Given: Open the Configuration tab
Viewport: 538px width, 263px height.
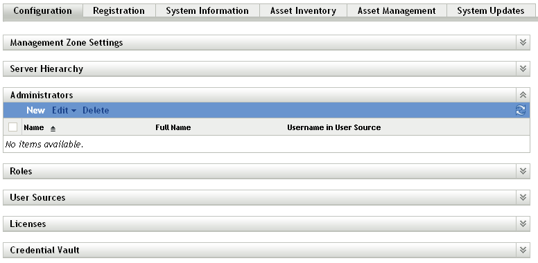Looking at the screenshot, I should 43,10.
